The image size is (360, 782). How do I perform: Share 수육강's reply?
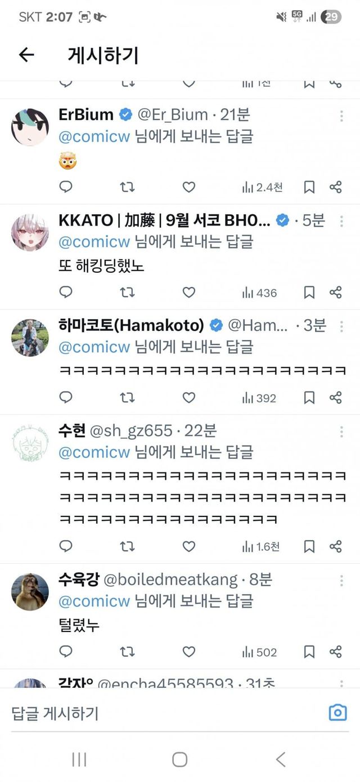(x=336, y=652)
